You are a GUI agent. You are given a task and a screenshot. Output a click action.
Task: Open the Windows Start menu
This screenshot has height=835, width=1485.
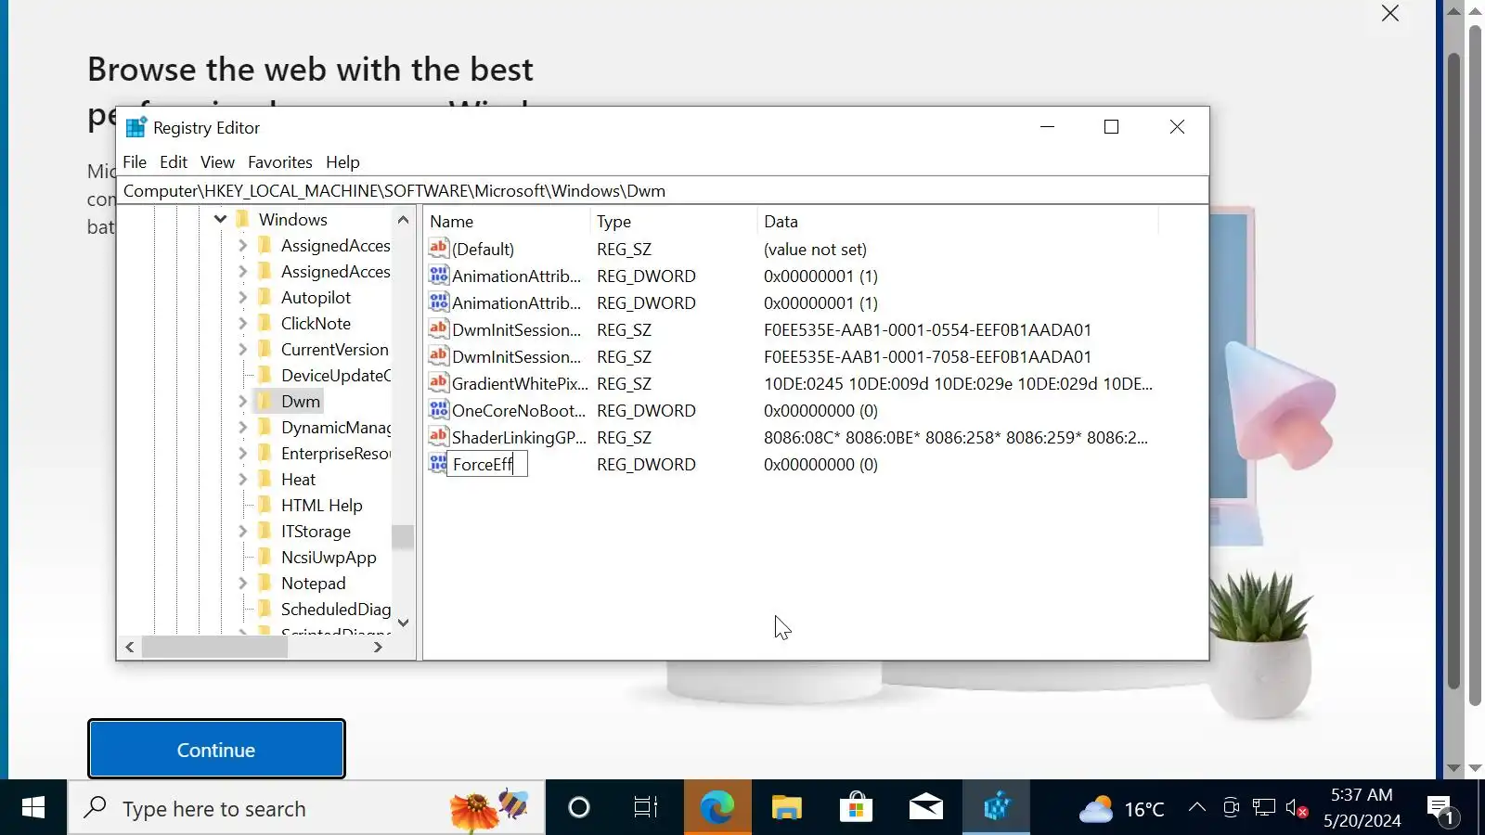click(33, 808)
